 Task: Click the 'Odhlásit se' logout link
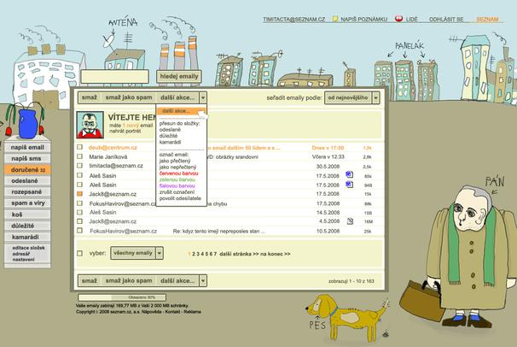[444, 17]
